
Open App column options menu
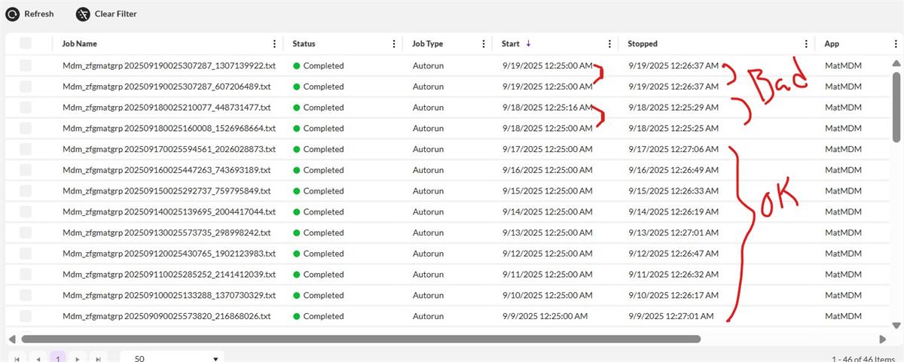[896, 44]
